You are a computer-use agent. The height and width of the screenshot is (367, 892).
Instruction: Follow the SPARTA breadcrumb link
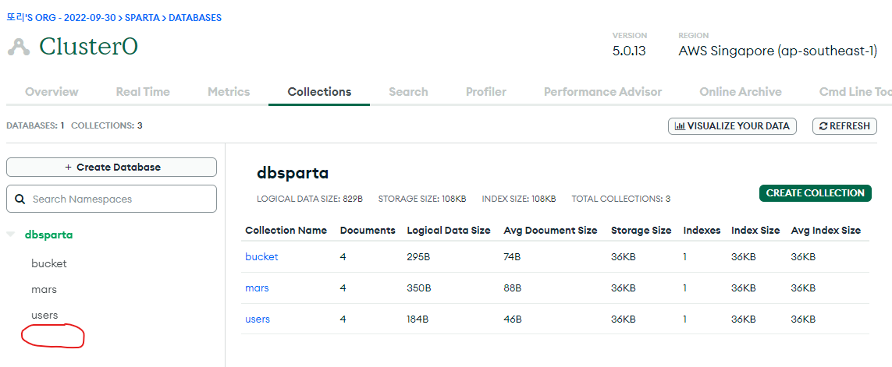[143, 18]
